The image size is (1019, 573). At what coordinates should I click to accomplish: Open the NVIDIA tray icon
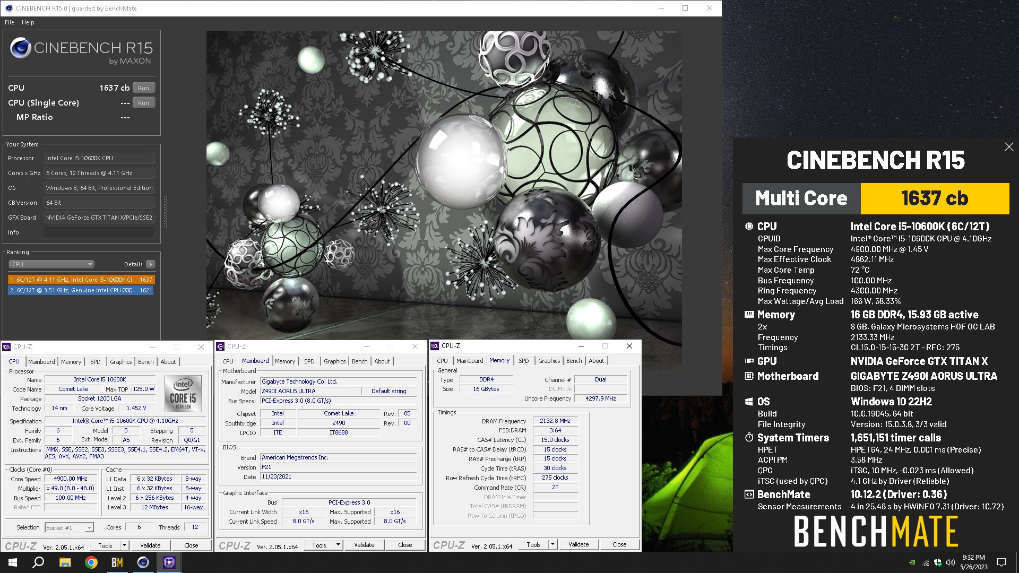pyautogui.click(x=912, y=562)
